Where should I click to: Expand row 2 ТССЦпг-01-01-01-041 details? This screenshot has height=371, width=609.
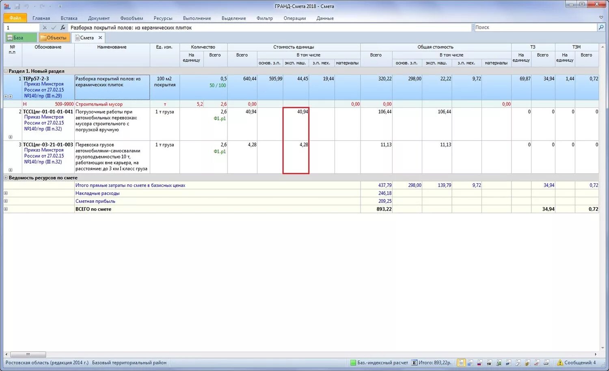pos(10,137)
